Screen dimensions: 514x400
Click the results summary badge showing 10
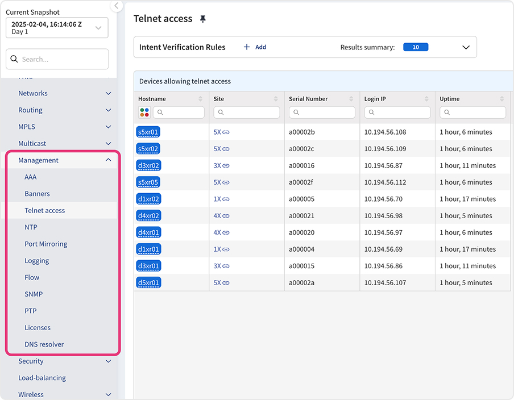(x=416, y=47)
